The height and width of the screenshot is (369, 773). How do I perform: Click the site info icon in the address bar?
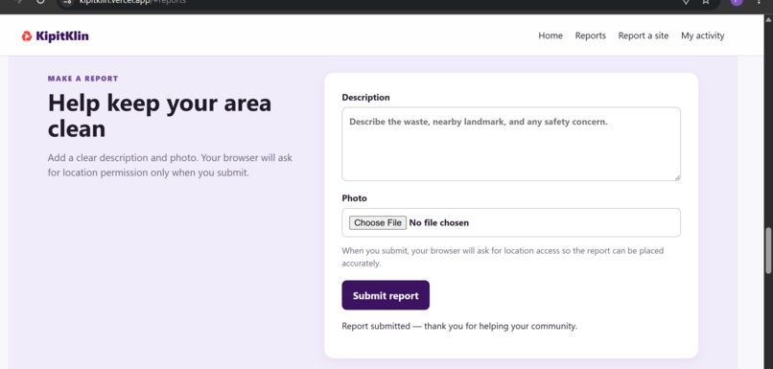(68, 2)
